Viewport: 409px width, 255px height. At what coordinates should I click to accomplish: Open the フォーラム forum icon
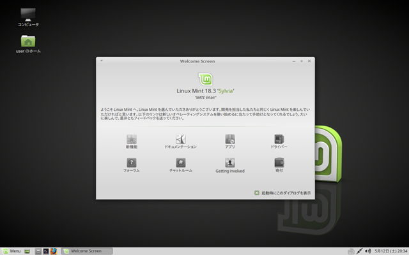click(x=132, y=163)
